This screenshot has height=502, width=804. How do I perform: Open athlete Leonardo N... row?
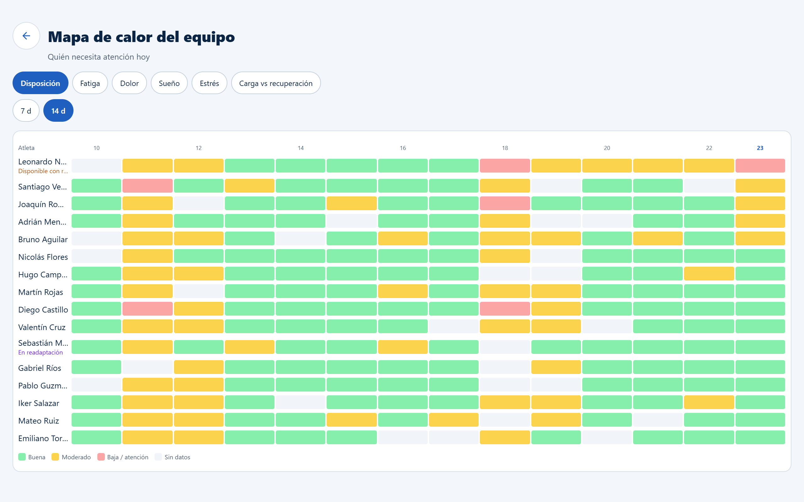[402, 166]
